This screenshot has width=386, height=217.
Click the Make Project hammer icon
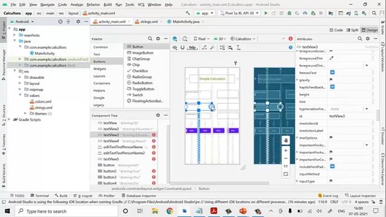(x=188, y=13)
